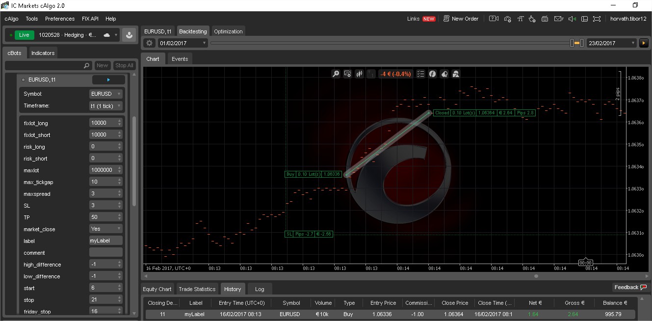
Task: Open the account selector dropdown
Action: pos(116,35)
